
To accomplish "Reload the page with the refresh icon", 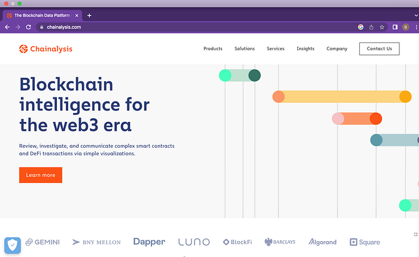I will click(x=28, y=27).
